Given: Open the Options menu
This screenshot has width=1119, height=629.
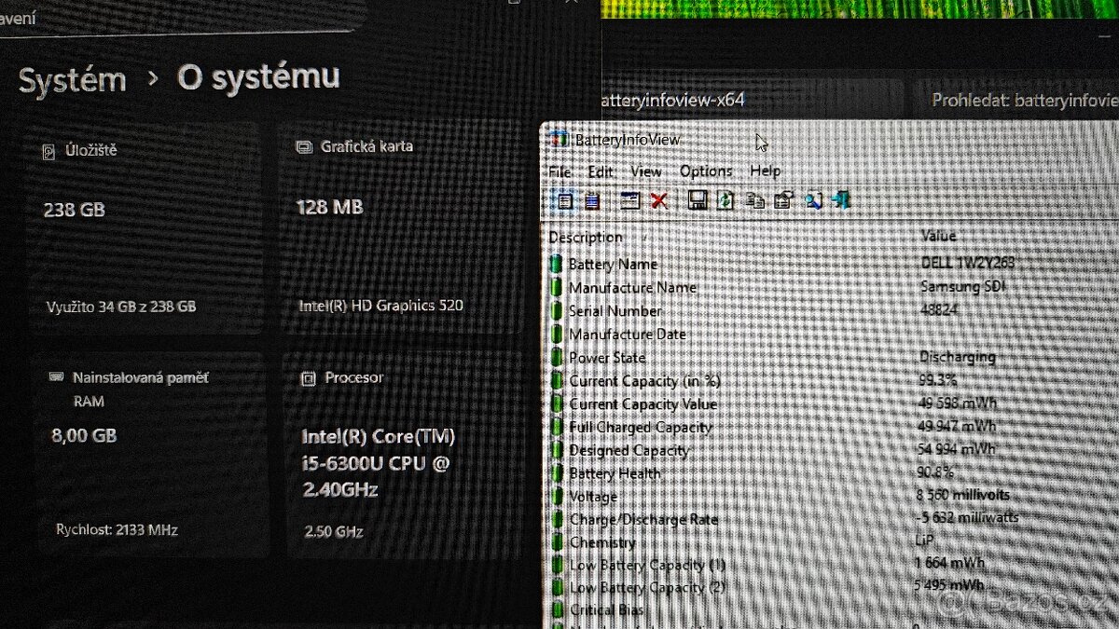Looking at the screenshot, I should tap(706, 171).
